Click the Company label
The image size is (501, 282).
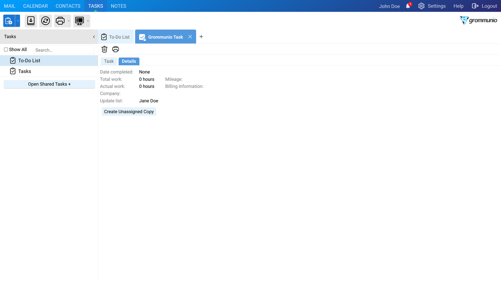[110, 93]
